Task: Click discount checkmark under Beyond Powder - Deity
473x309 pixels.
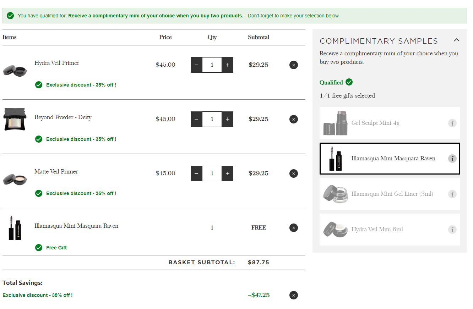Action: click(x=39, y=139)
